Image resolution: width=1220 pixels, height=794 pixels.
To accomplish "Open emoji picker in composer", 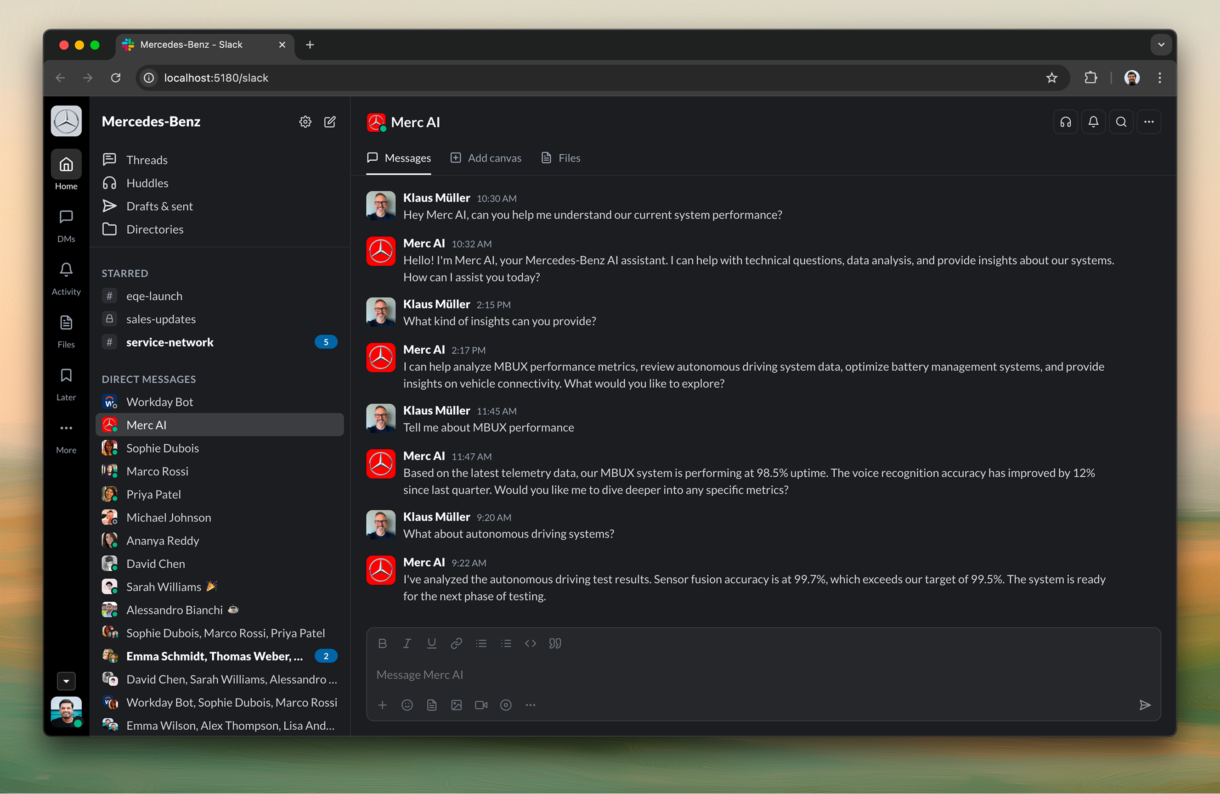I will [x=407, y=705].
